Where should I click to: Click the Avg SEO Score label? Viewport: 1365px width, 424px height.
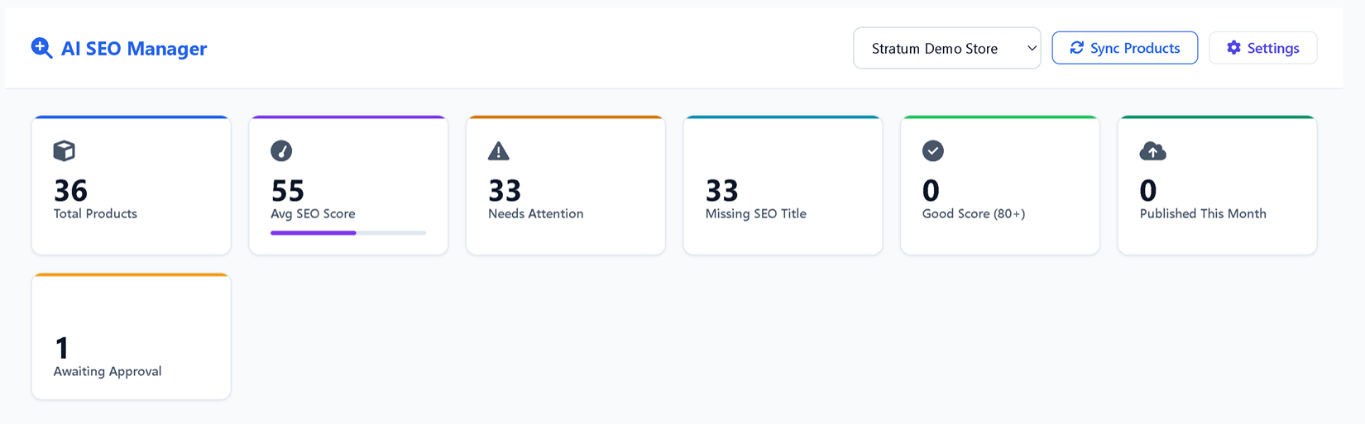coord(313,213)
